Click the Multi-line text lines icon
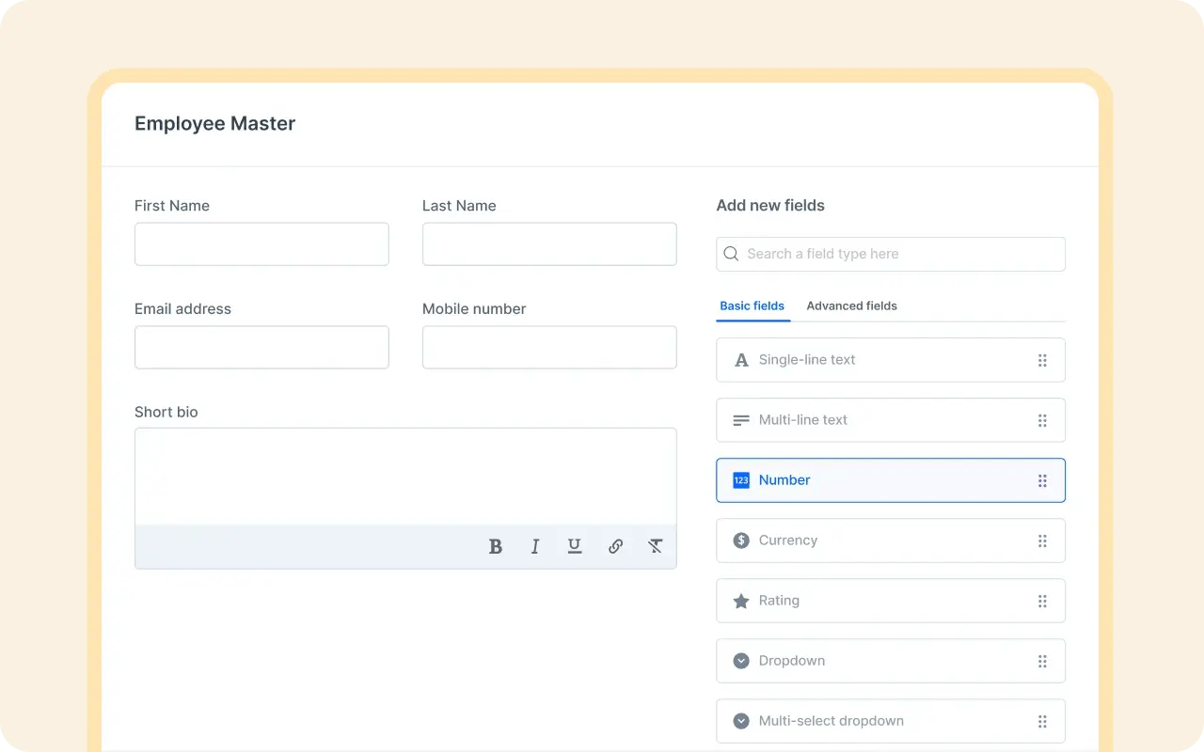This screenshot has width=1204, height=752. (x=741, y=420)
